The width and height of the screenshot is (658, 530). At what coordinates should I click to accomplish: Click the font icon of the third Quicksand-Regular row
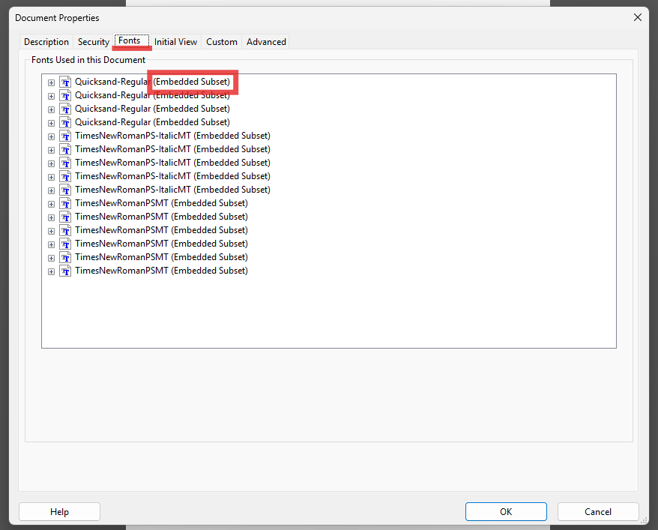click(x=65, y=109)
